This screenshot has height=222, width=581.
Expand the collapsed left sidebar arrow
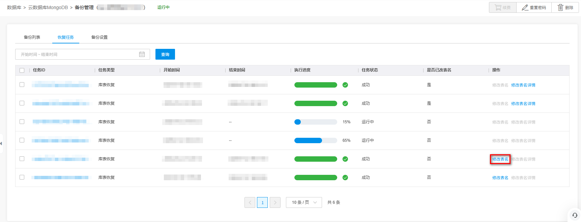coord(1,144)
